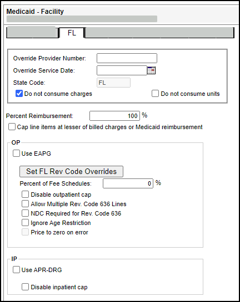
Task: Select the FL tab
Action: (x=72, y=33)
